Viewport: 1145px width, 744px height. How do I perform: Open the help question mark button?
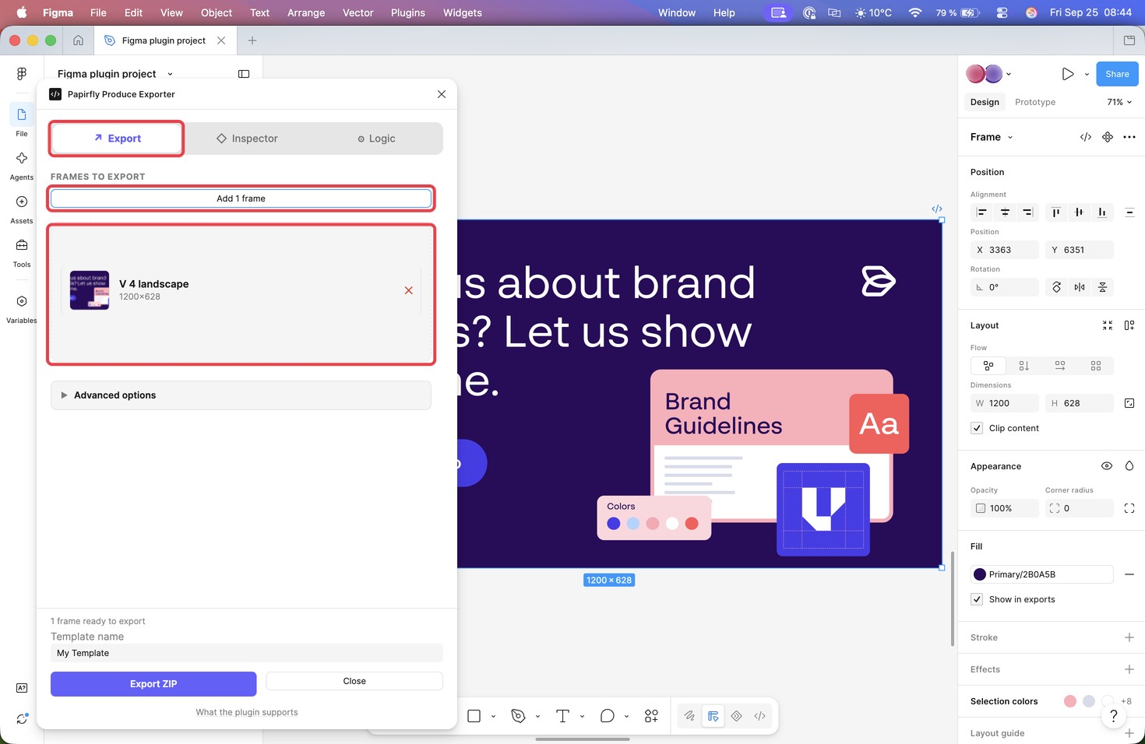1114,716
